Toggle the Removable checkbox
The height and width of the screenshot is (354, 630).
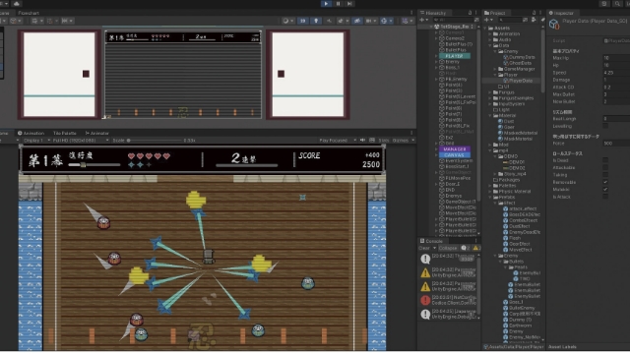[605, 182]
